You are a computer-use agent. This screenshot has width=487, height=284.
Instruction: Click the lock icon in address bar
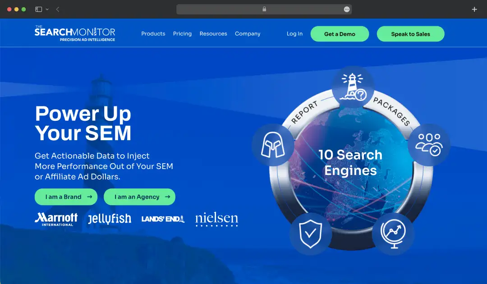click(264, 9)
